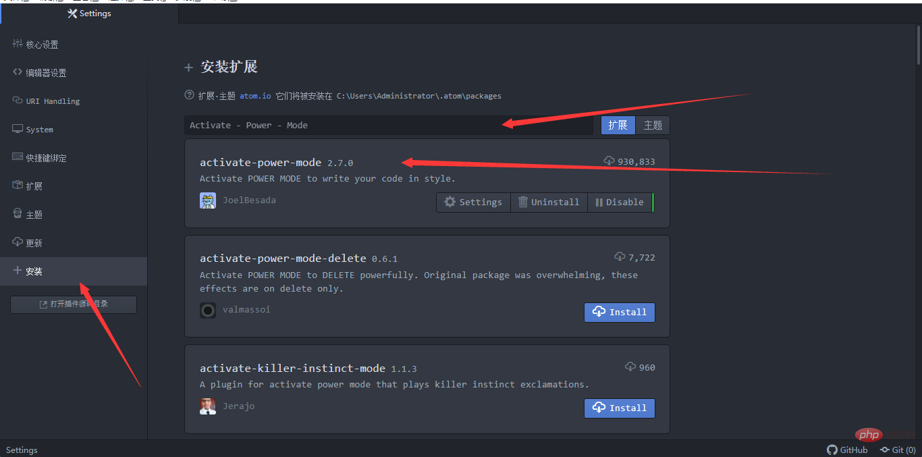Click the help question mark icon
The width and height of the screenshot is (922, 457).
190,95
